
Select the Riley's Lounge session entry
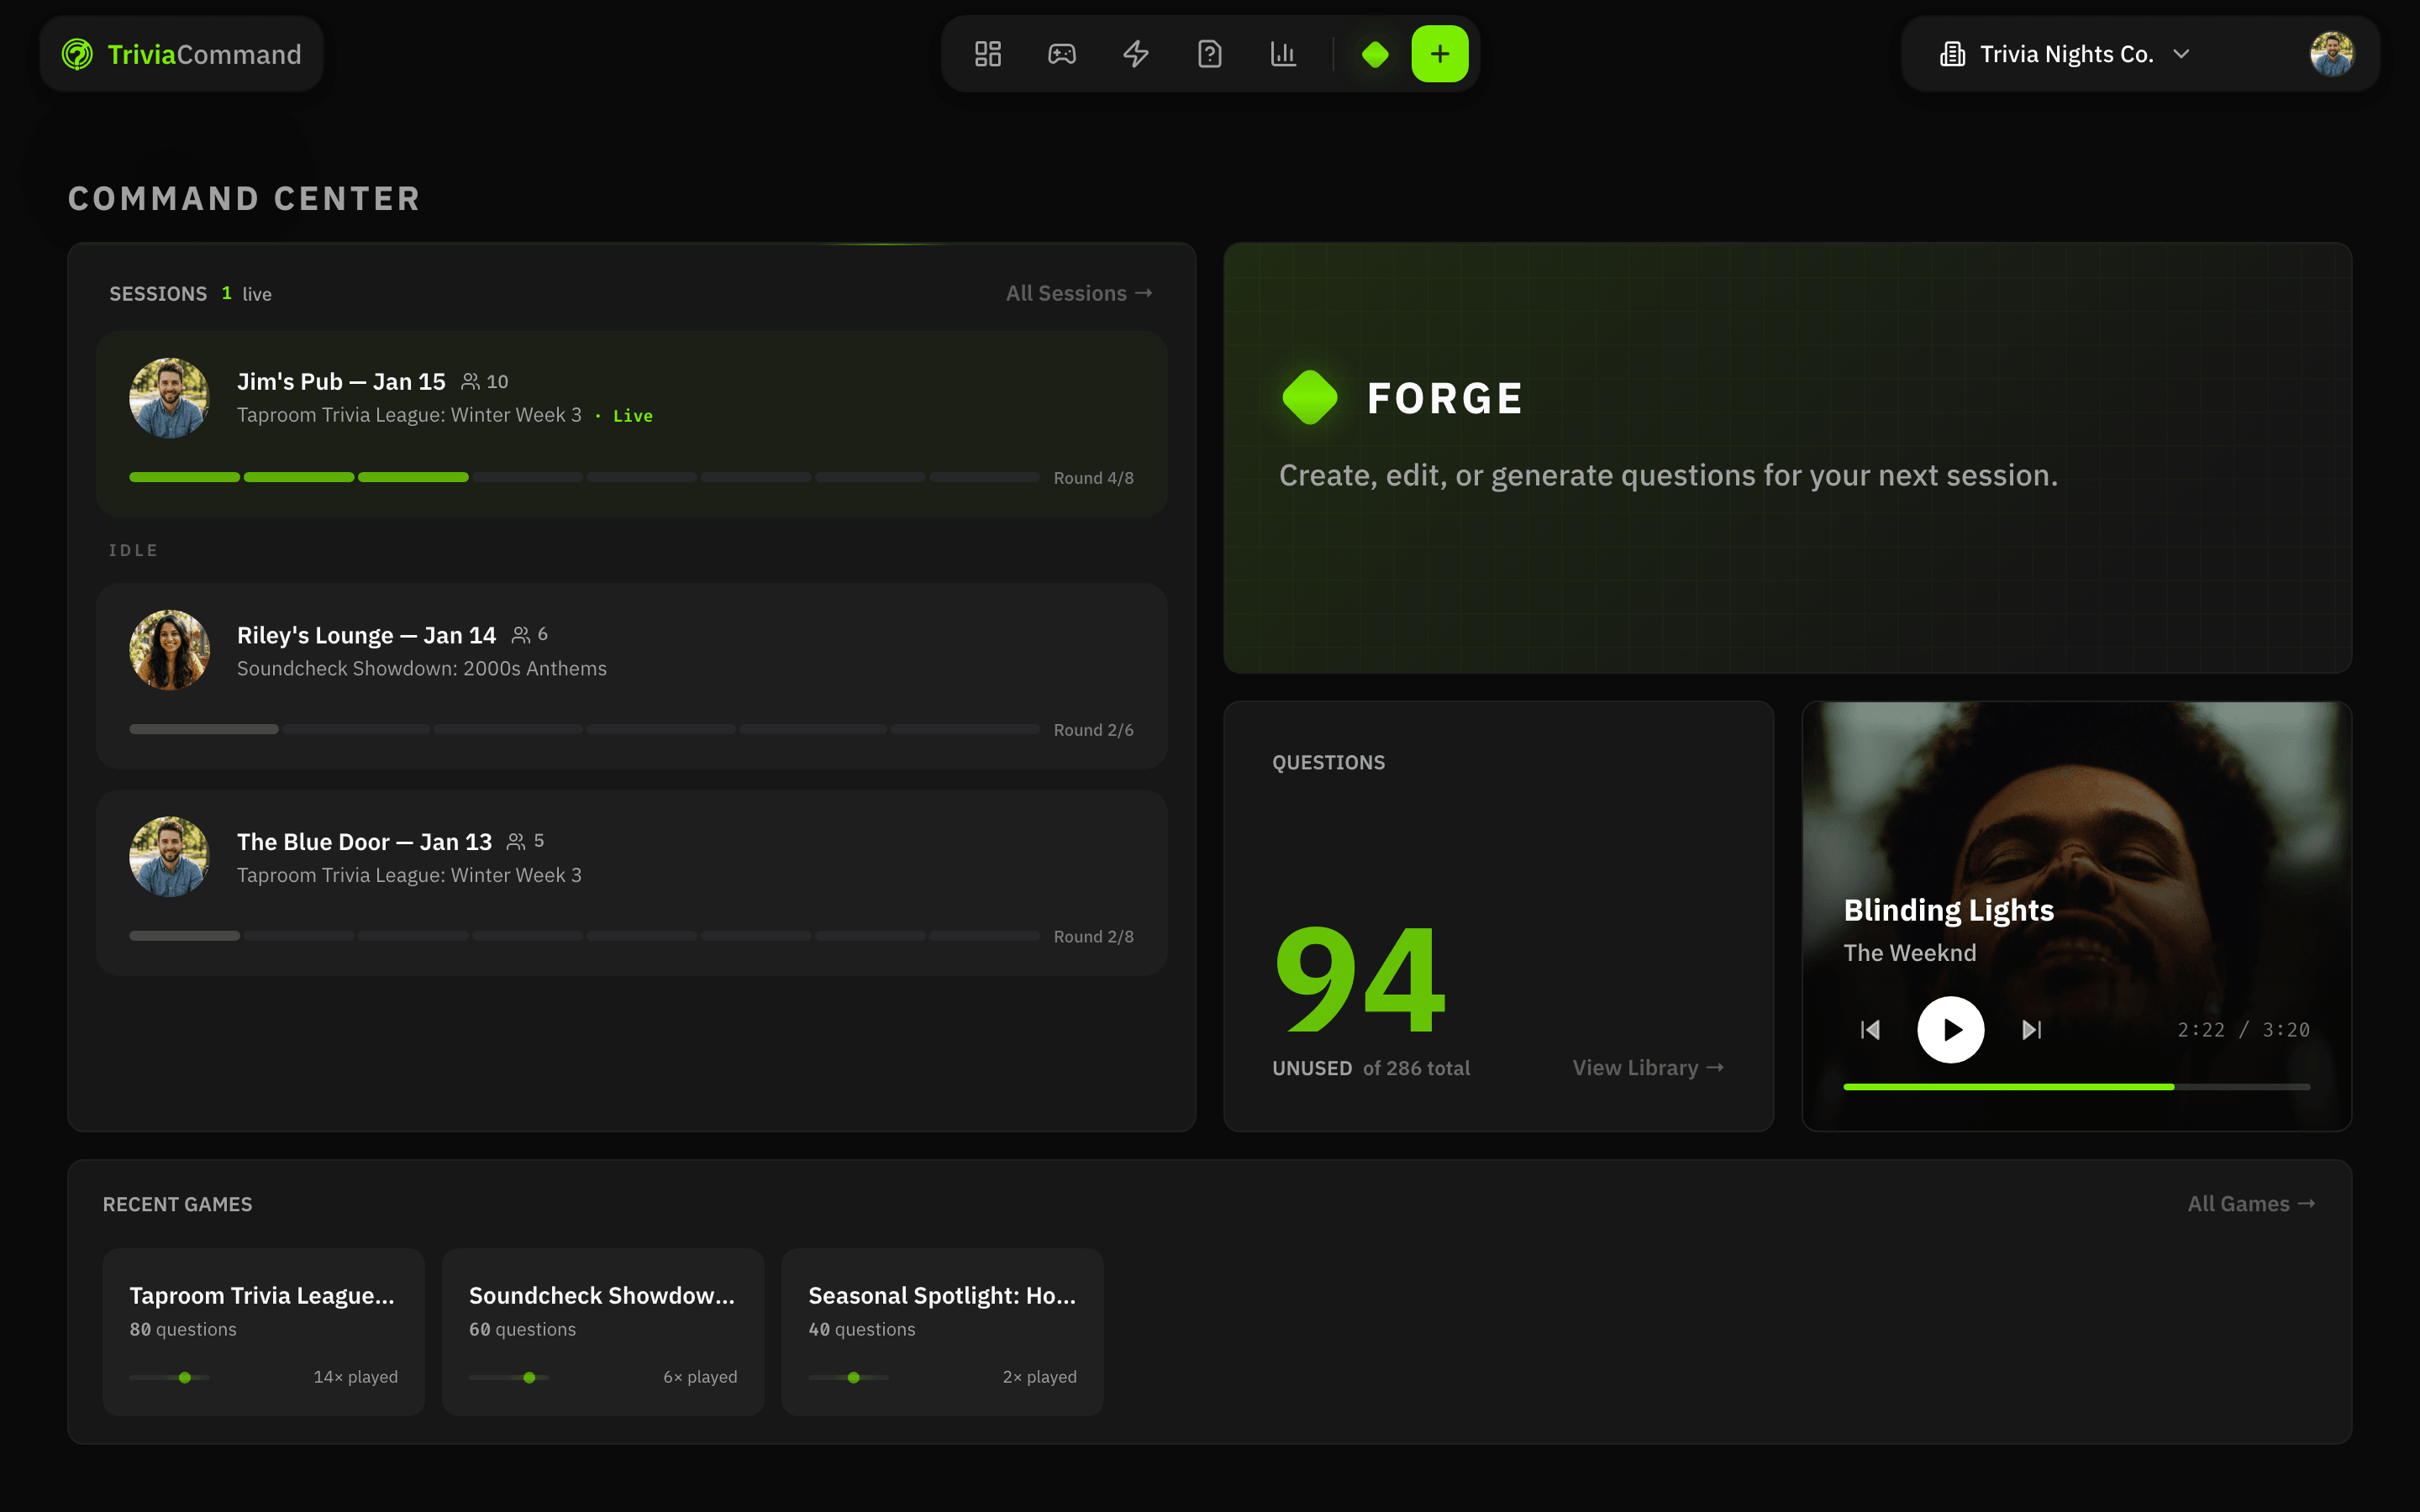(x=631, y=676)
